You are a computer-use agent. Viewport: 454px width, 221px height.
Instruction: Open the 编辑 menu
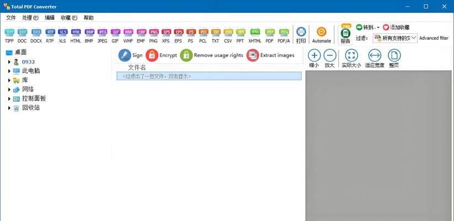50,18
